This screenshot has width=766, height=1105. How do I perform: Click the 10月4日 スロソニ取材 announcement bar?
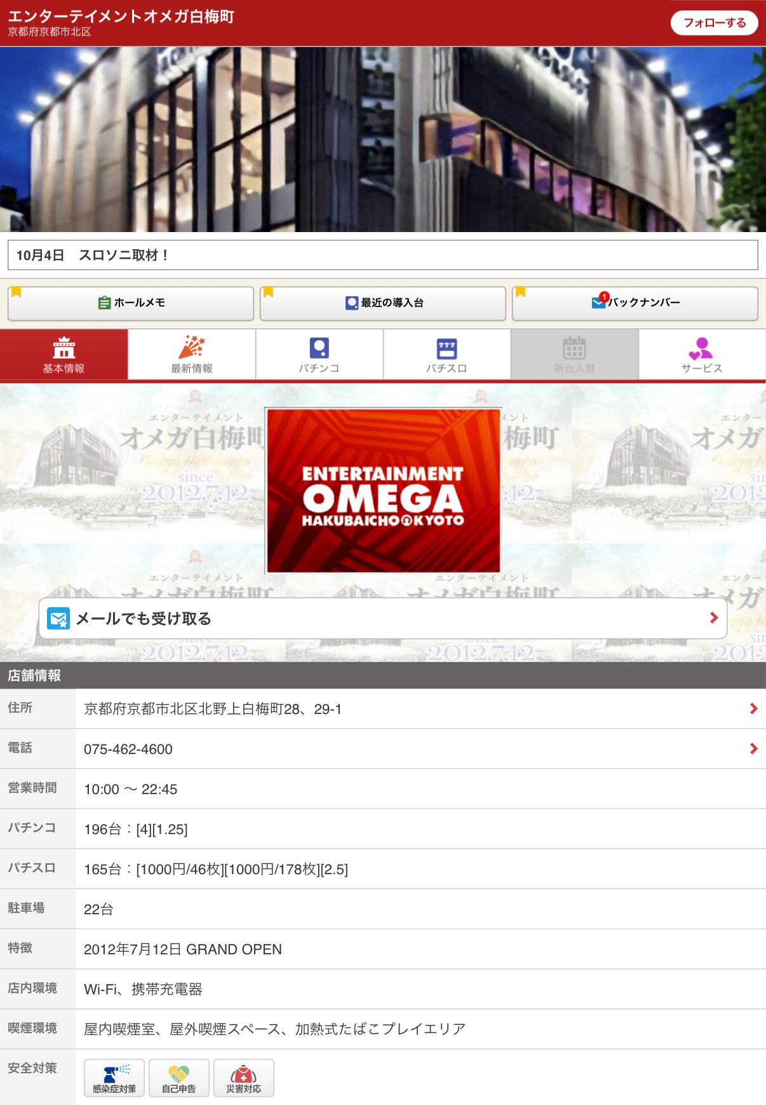coord(383,255)
